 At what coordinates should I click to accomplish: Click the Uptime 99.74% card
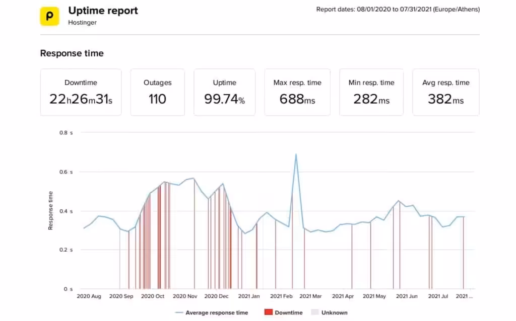click(224, 92)
